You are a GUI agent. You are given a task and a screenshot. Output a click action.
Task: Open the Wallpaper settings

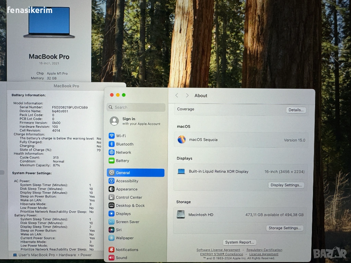pos(124,238)
